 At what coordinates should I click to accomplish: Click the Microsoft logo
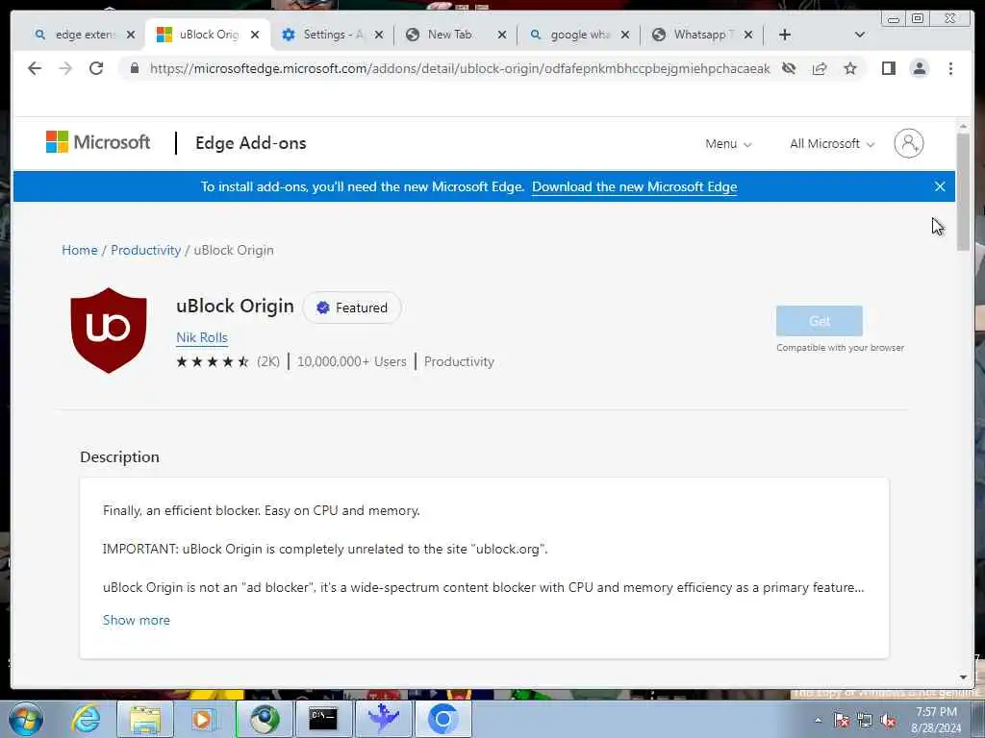click(98, 142)
